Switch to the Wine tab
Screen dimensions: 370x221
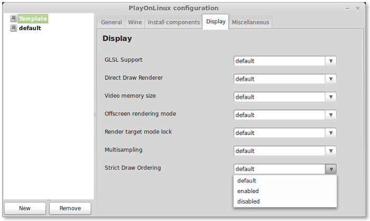tap(135, 22)
